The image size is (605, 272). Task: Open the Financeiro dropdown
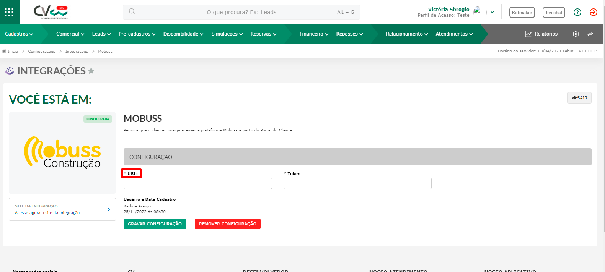pos(314,34)
